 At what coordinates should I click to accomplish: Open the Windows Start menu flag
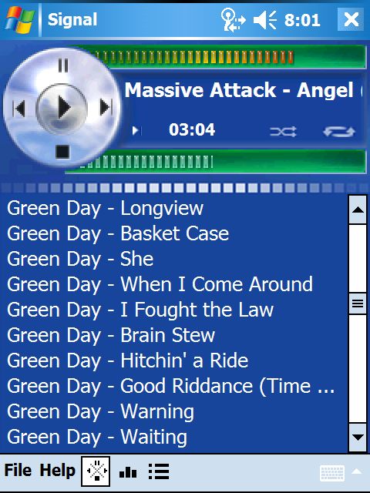pyautogui.click(x=19, y=19)
